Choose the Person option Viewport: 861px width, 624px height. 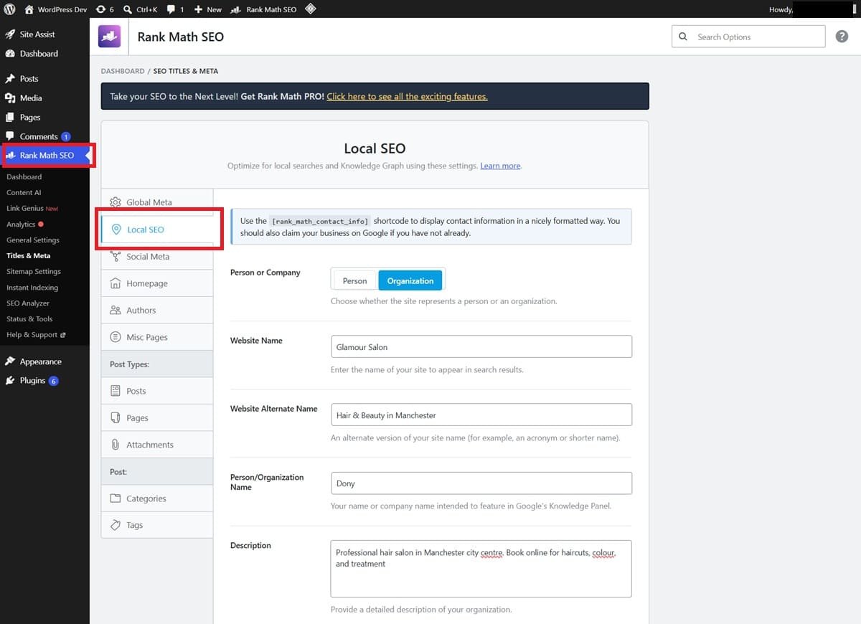tap(354, 280)
